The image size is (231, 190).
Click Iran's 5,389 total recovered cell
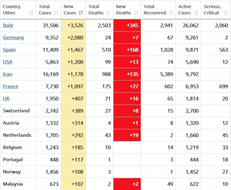tap(158, 74)
